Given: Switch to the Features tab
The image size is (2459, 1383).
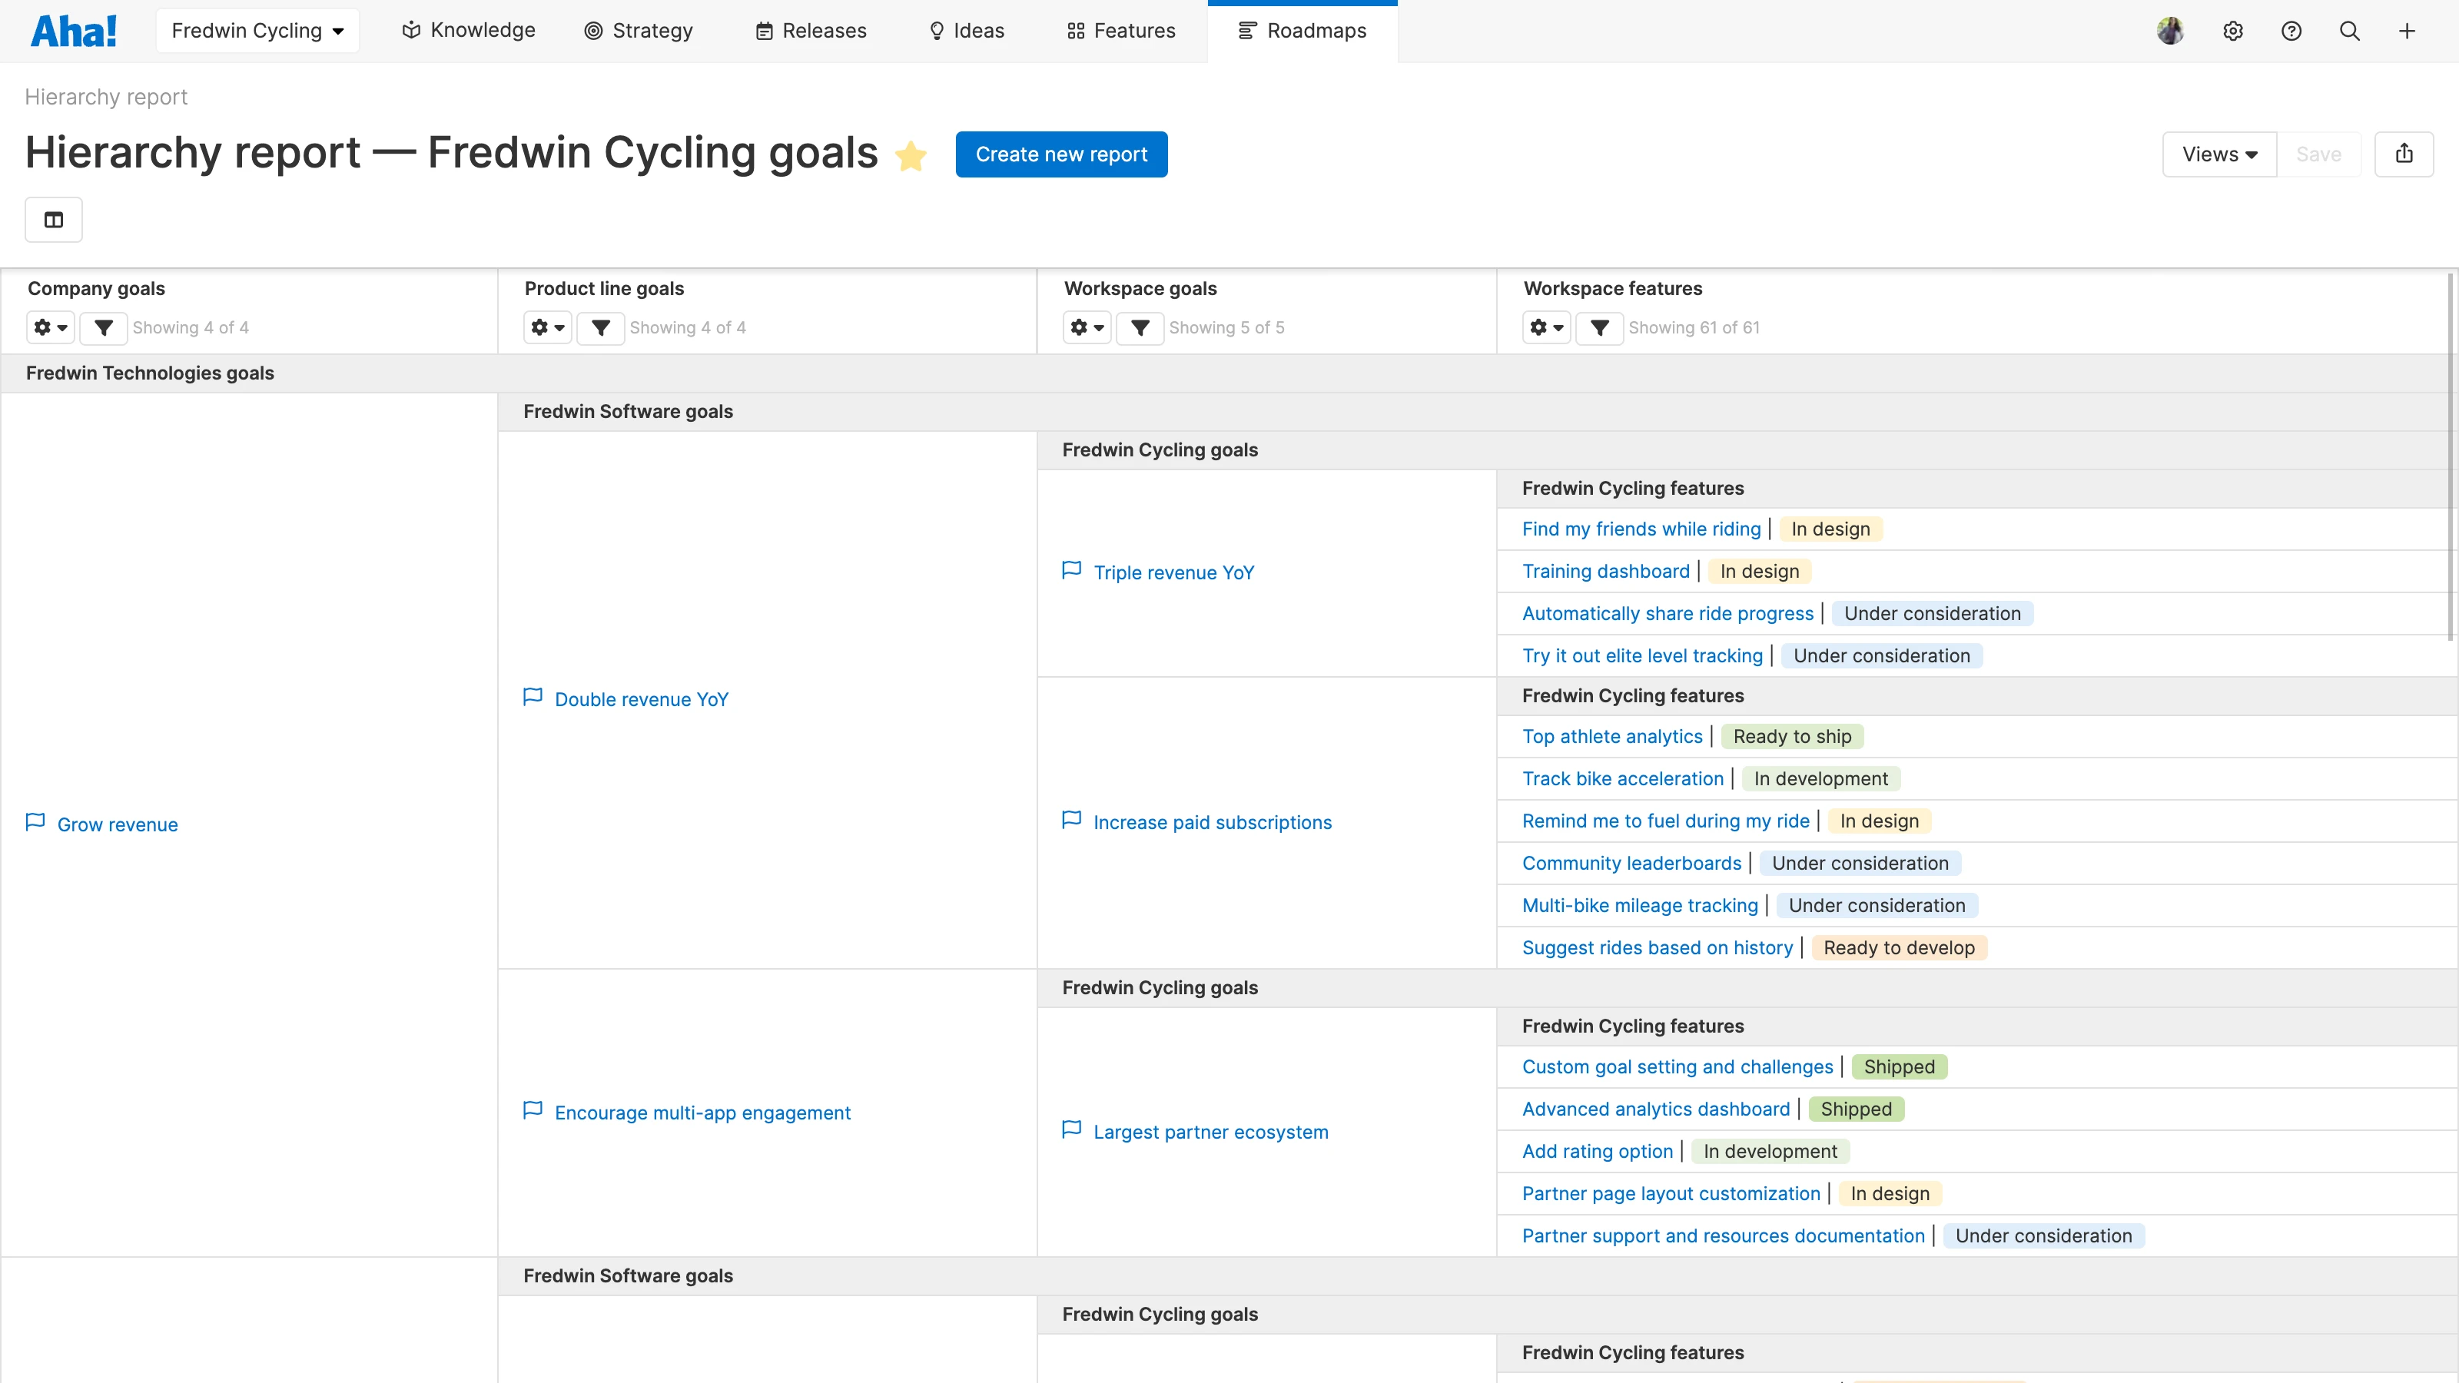Looking at the screenshot, I should pyautogui.click(x=1120, y=31).
